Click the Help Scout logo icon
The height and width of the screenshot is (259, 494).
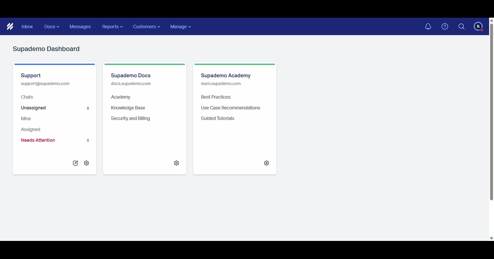click(x=10, y=27)
